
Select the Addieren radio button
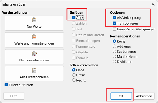(115, 46)
